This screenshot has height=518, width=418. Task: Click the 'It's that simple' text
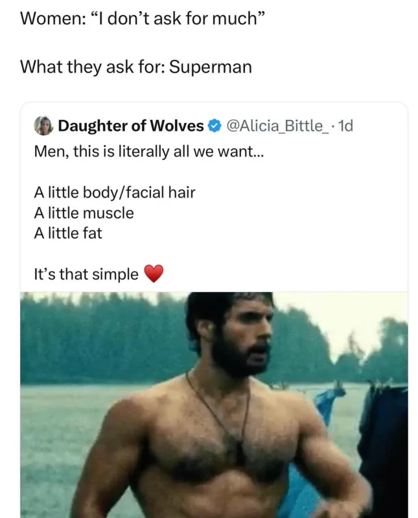pyautogui.click(x=86, y=274)
